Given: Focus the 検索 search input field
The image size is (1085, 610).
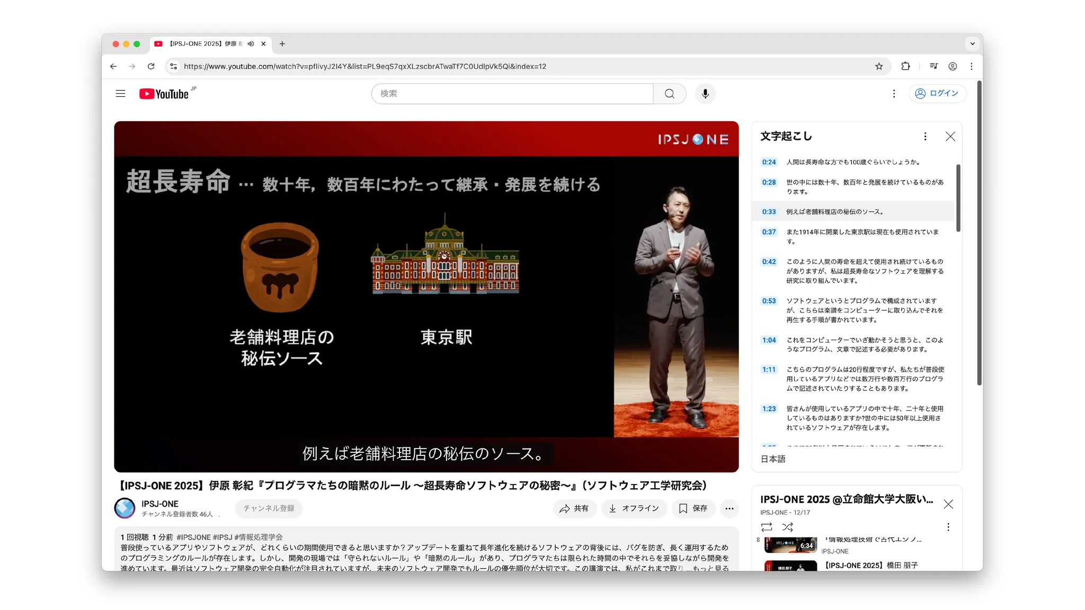Looking at the screenshot, I should tap(512, 94).
